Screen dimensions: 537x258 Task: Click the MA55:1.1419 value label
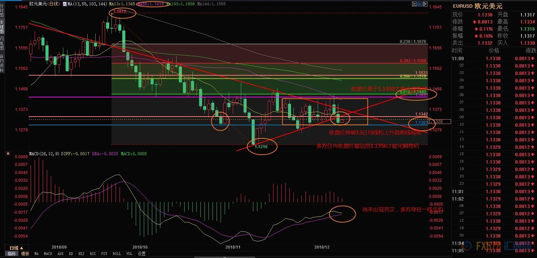coord(151,4)
